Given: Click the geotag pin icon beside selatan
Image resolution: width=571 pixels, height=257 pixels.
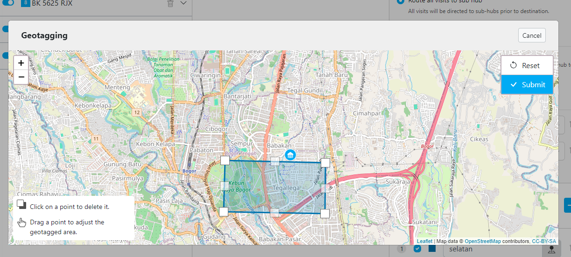Looking at the screenshot, I should click(x=551, y=250).
